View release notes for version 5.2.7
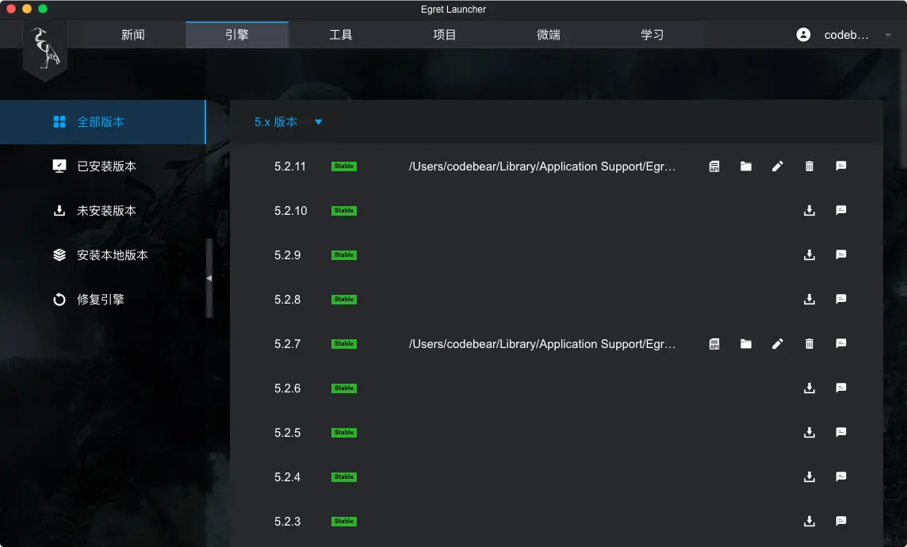The height and width of the screenshot is (547, 907). click(841, 344)
